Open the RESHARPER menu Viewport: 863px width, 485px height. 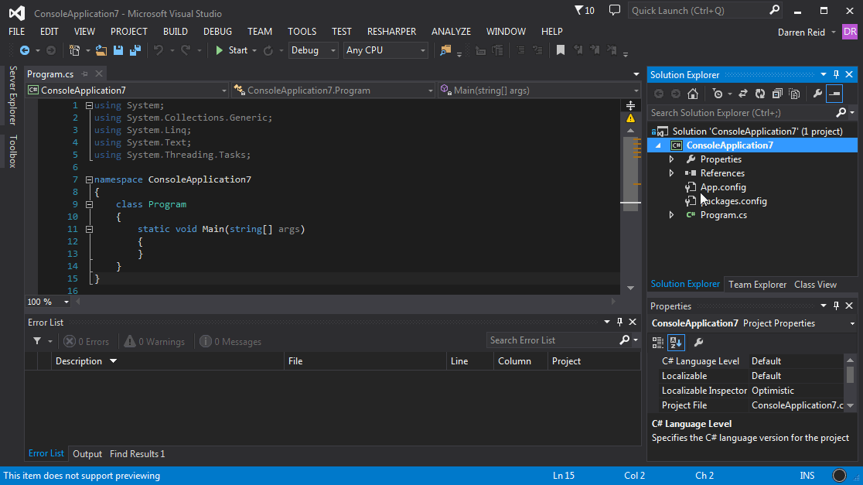392,31
